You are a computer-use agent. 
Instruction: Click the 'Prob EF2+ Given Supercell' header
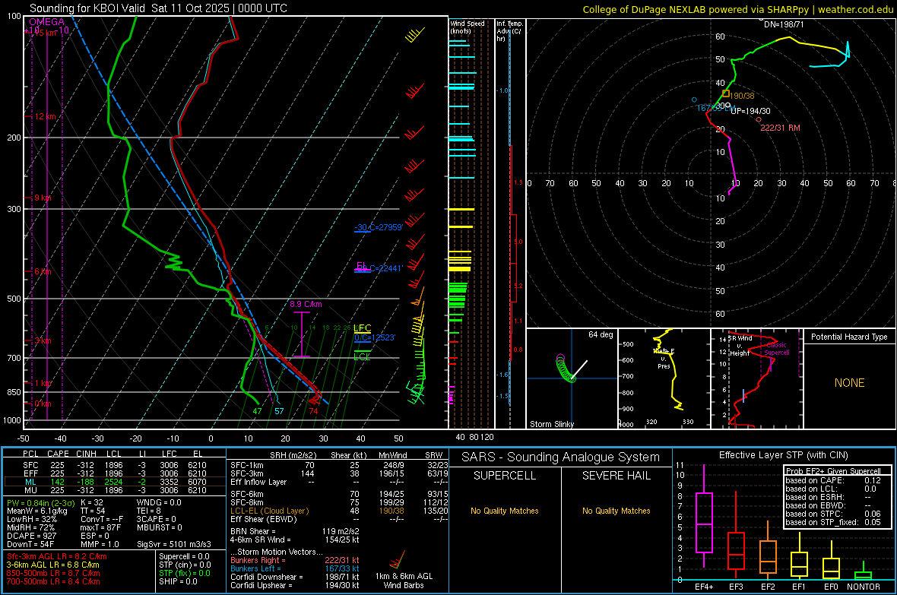tap(833, 471)
